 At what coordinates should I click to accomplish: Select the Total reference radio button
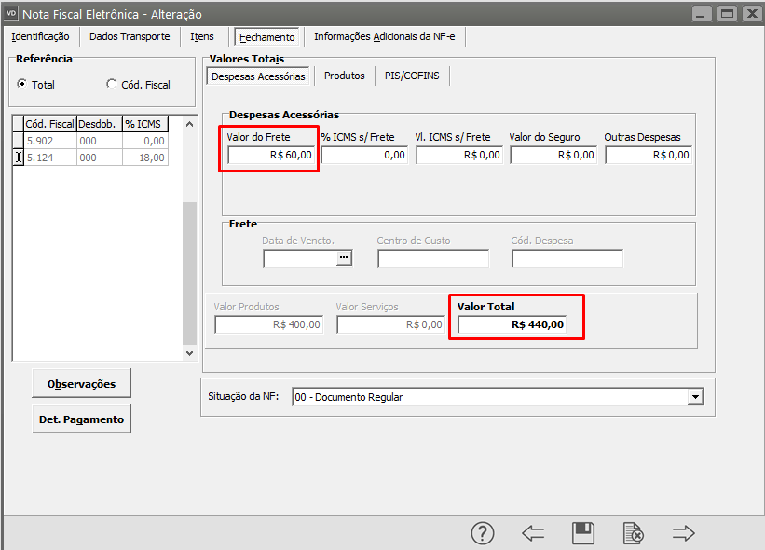click(x=22, y=85)
